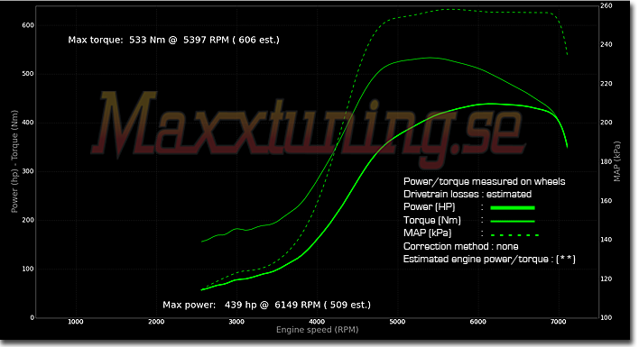
Task: Click the 160 tick on the MAP axis
Action: (x=606, y=201)
